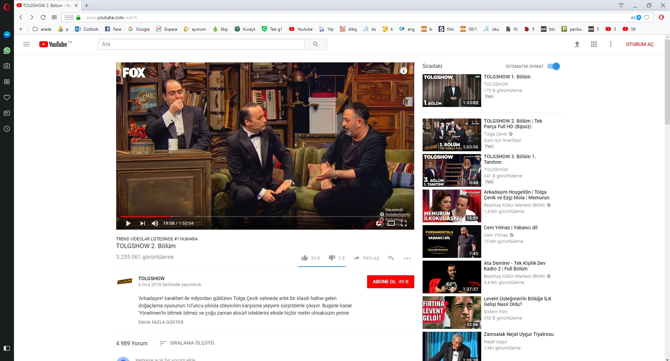Seek on the video progress bar
The image size is (670, 361).
(265, 217)
